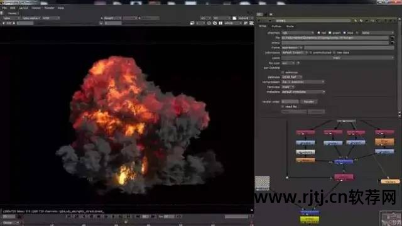402x226 pixels.
Task: Click the checkerboard icon in viewer toolbar
Action: [251, 23]
